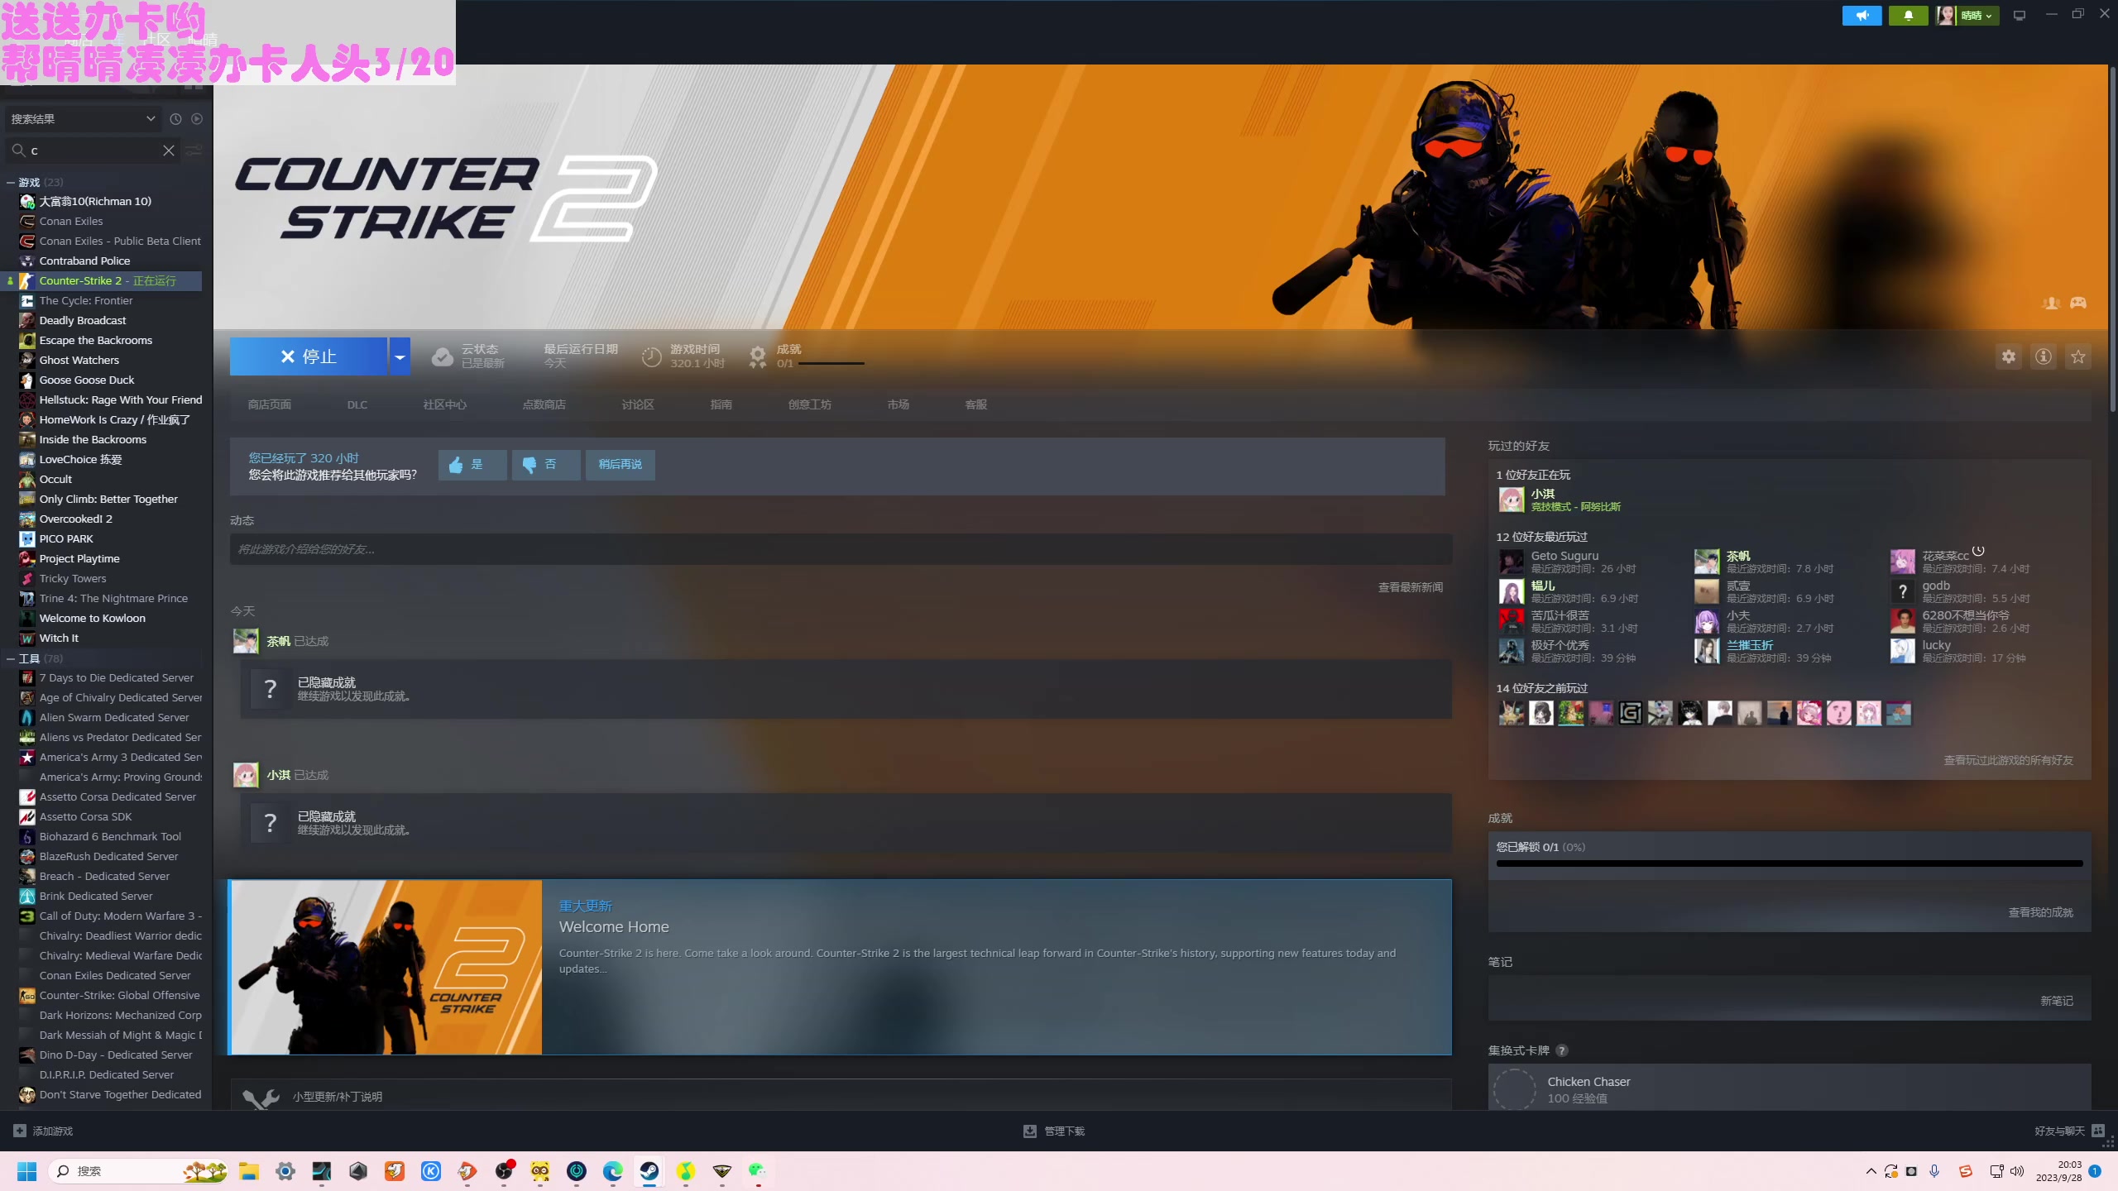Open the green notifications bell
The image size is (2118, 1191).
tap(1909, 15)
